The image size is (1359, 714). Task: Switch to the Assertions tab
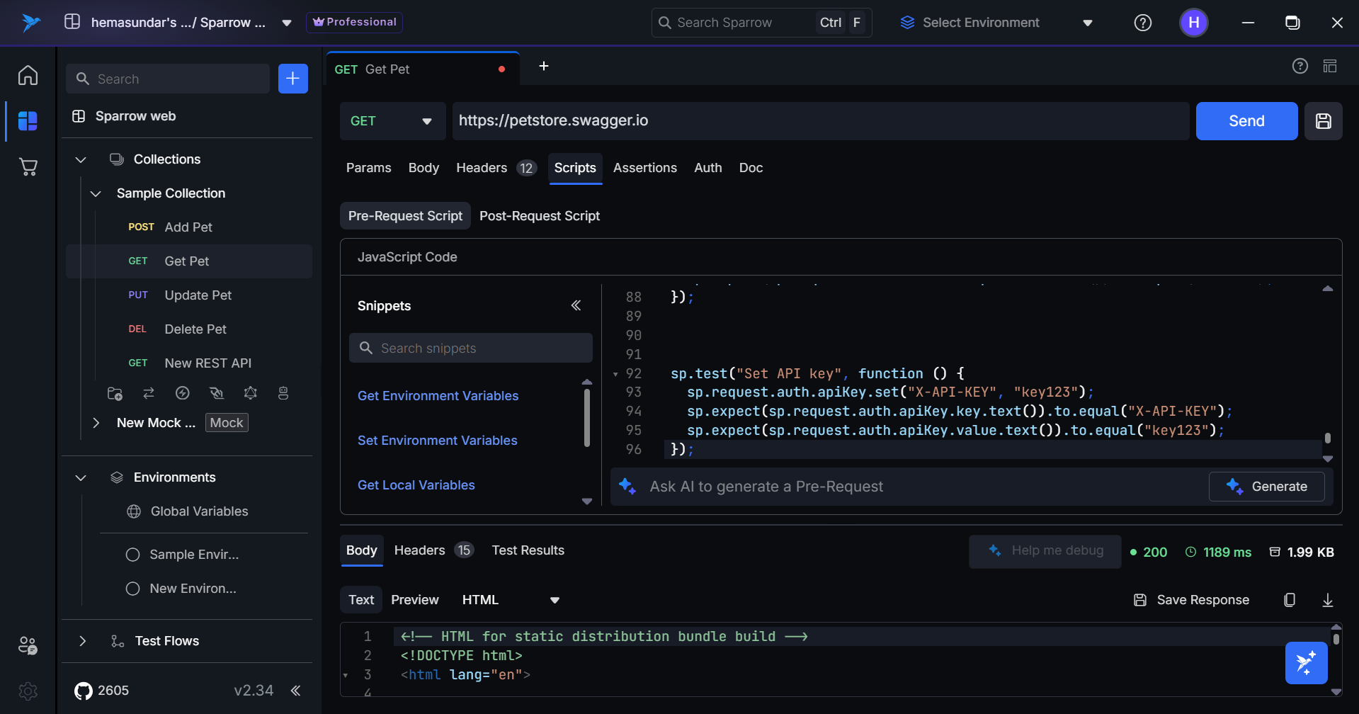click(x=644, y=168)
